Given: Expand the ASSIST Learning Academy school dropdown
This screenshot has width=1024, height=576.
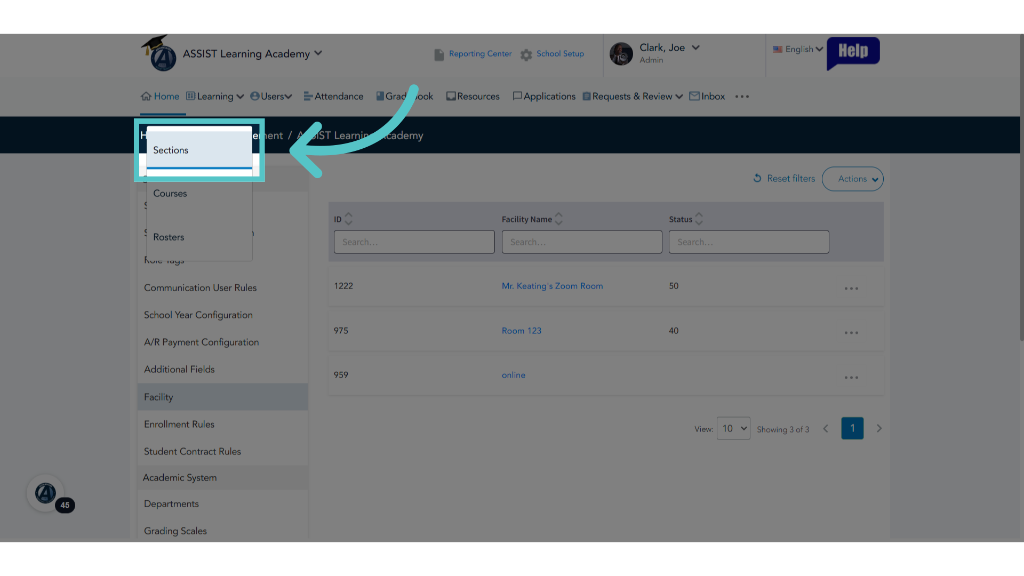Looking at the screenshot, I should point(318,53).
